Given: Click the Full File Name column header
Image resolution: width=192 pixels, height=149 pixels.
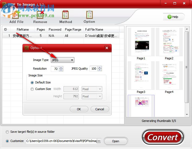Looking at the screenshot, I should pyautogui.click(x=101, y=30).
